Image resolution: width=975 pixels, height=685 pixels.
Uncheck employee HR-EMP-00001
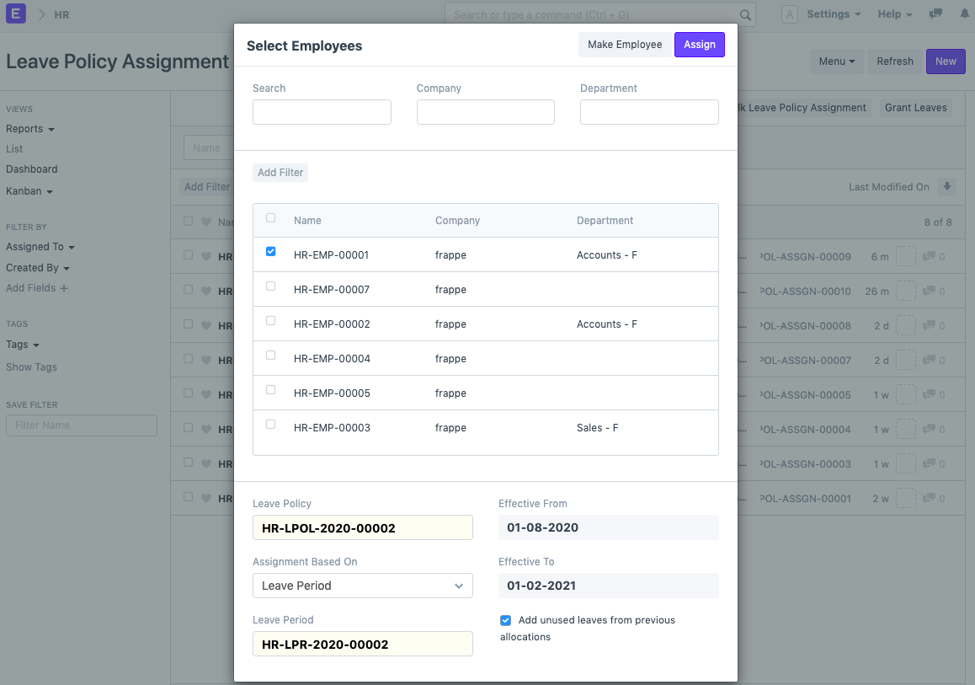(270, 250)
